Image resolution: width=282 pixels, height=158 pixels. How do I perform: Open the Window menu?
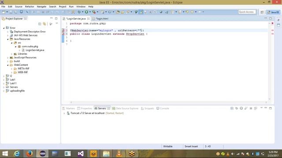81,7
